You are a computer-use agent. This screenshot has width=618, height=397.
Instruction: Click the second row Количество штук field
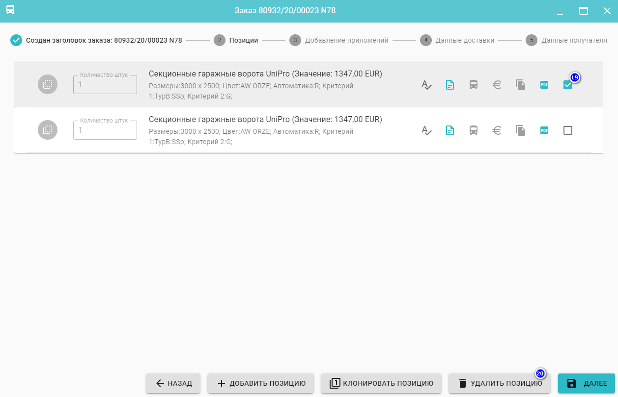pyautogui.click(x=105, y=130)
